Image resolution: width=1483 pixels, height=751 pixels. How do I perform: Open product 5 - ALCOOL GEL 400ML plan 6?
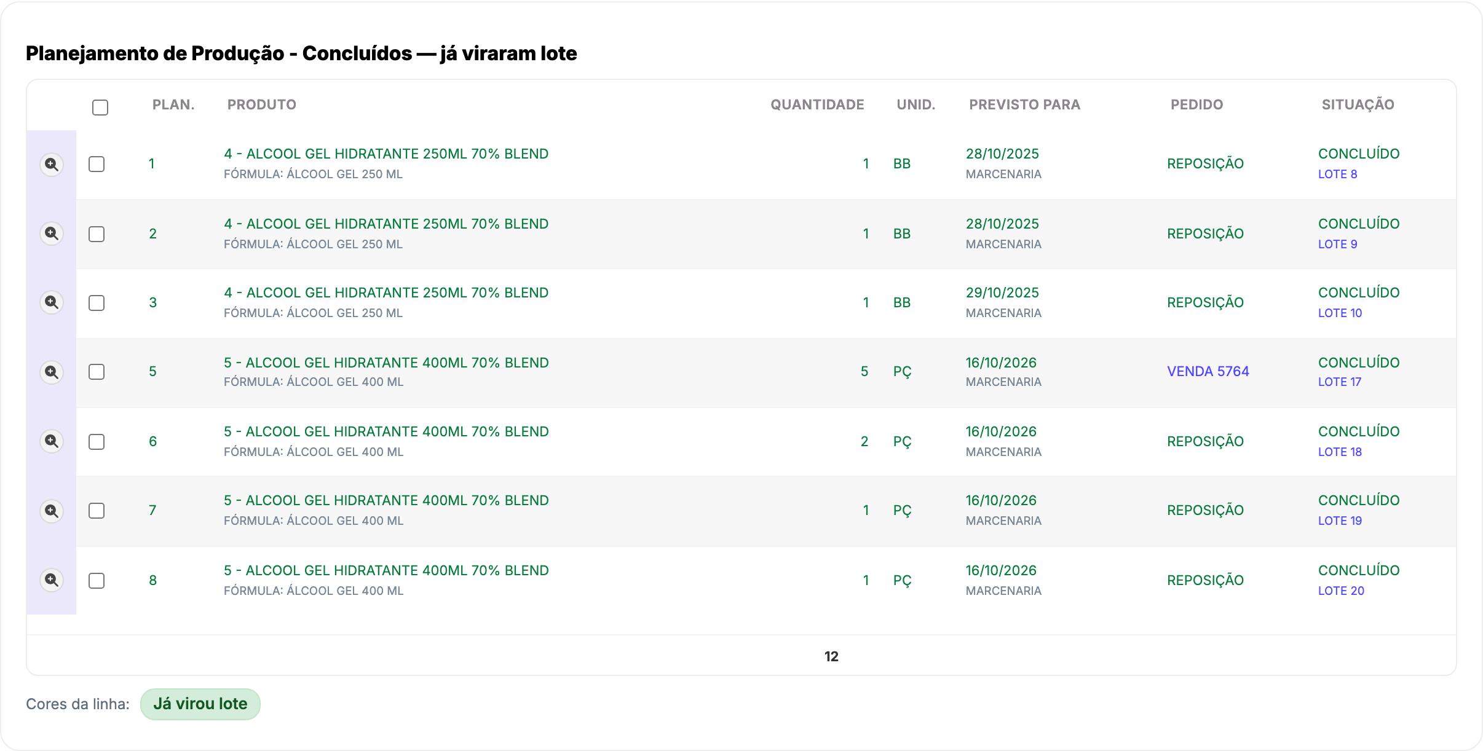point(386,431)
